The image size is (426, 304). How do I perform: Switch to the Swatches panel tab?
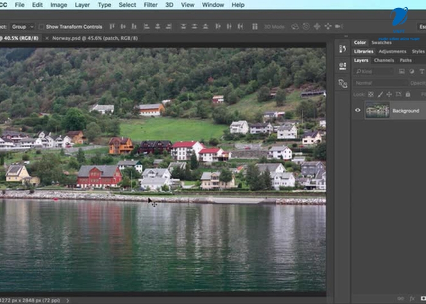382,43
